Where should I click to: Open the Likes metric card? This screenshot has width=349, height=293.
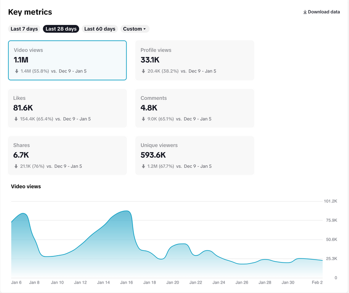tap(67, 108)
